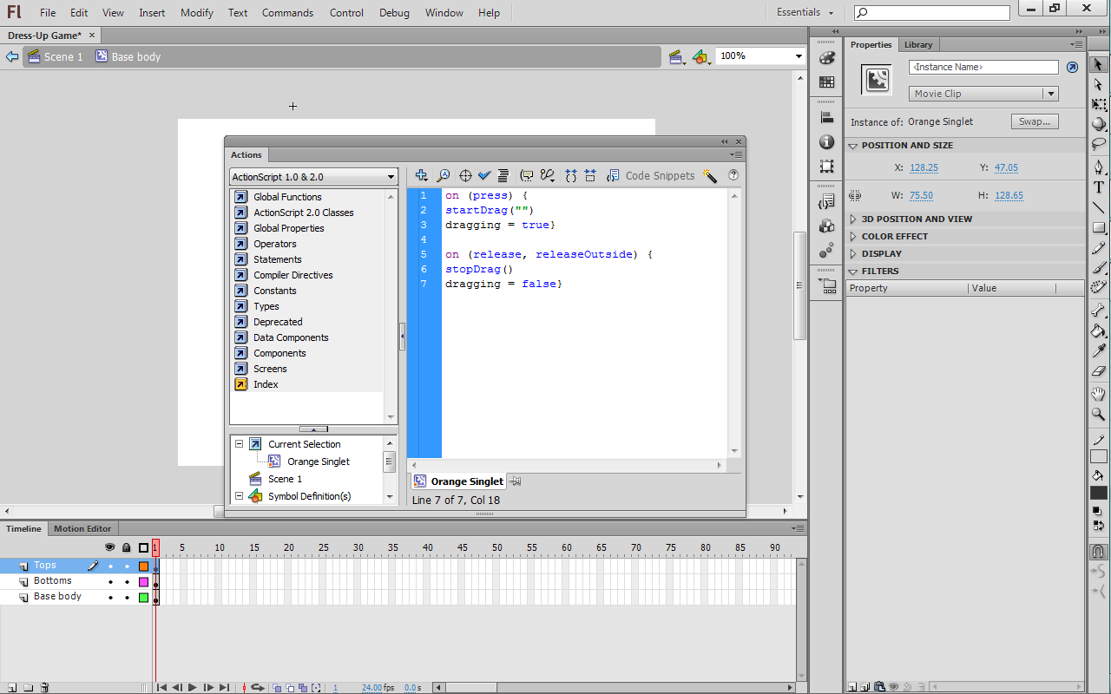Click the Auto Format icon in Actions
The width and height of the screenshot is (1111, 694).
click(503, 176)
